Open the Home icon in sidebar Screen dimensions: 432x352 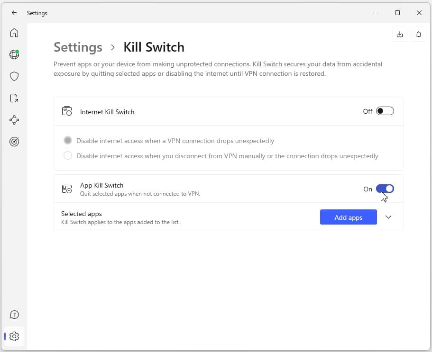(14, 33)
